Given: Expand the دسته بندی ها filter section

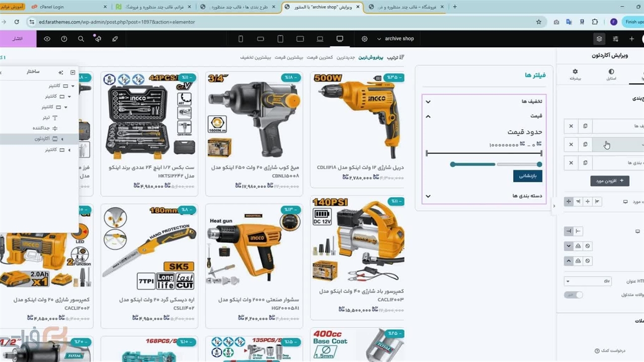Looking at the screenshot, I should pyautogui.click(x=428, y=196).
